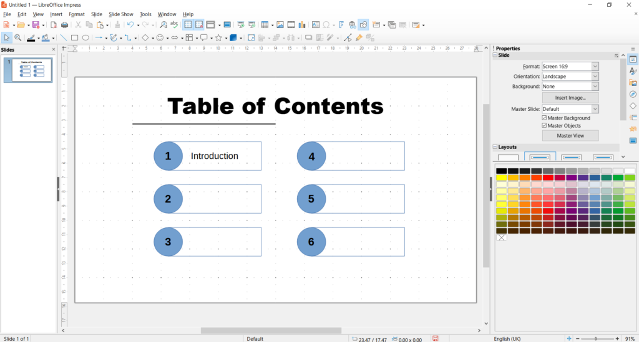The image size is (639, 342).
Task: Open the Navigator sidebar panel
Action: (633, 94)
